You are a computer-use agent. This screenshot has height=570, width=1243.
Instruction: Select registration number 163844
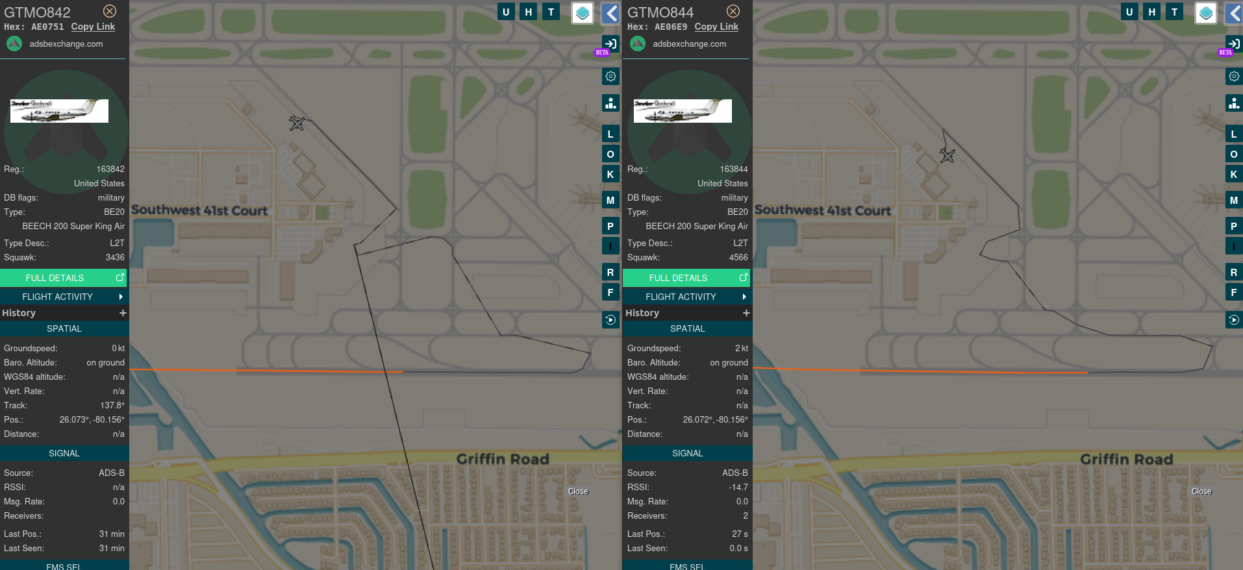[734, 169]
